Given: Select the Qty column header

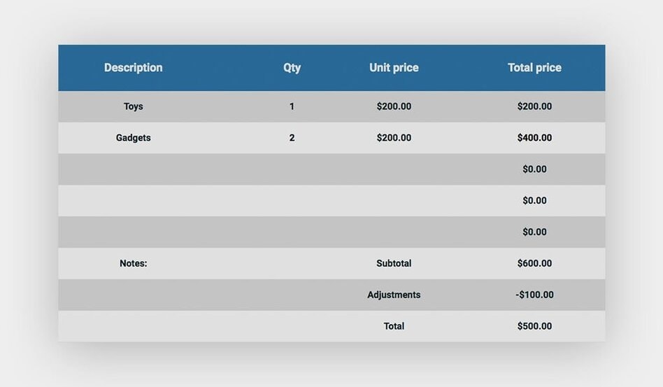Looking at the screenshot, I should tap(292, 68).
